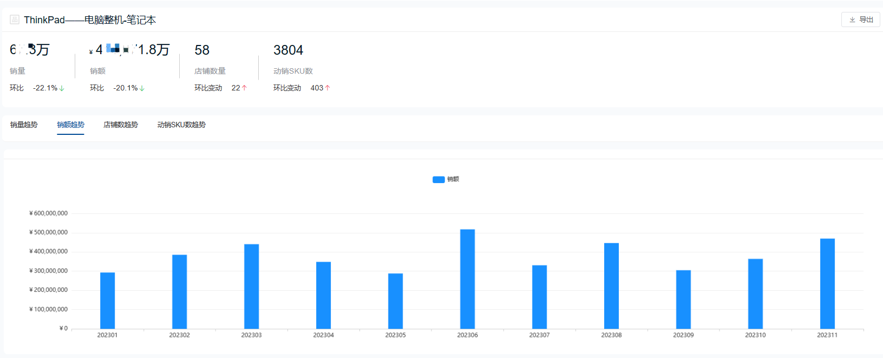883x358 pixels.
Task: Click the 202302 sales bar
Action: point(179,292)
